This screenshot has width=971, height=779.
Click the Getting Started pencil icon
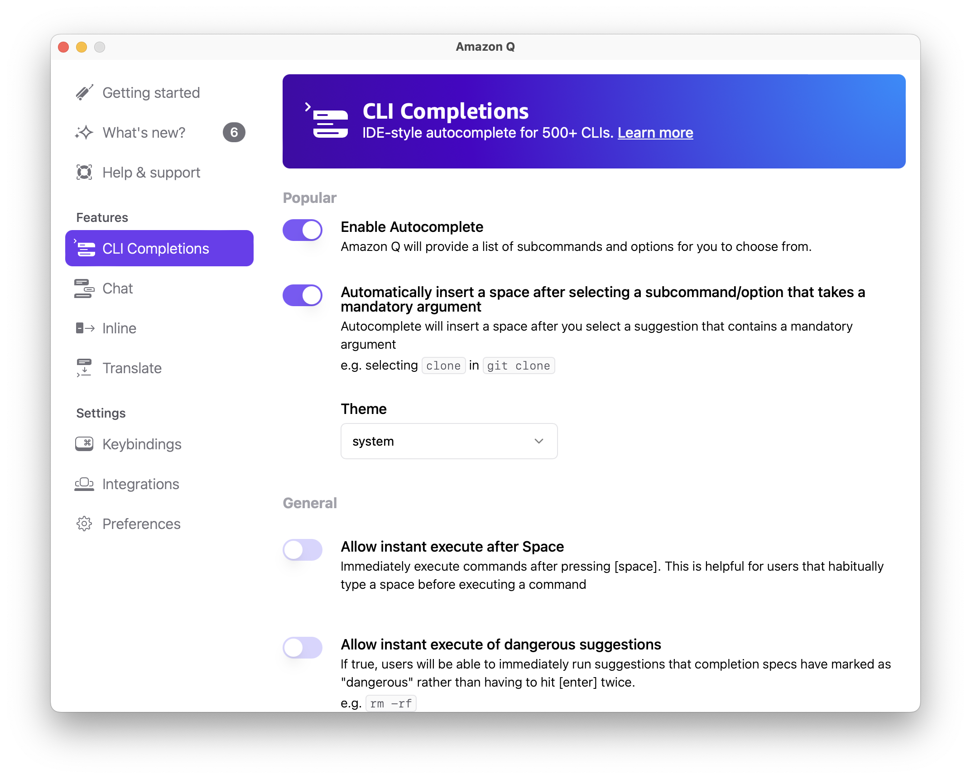coord(85,93)
